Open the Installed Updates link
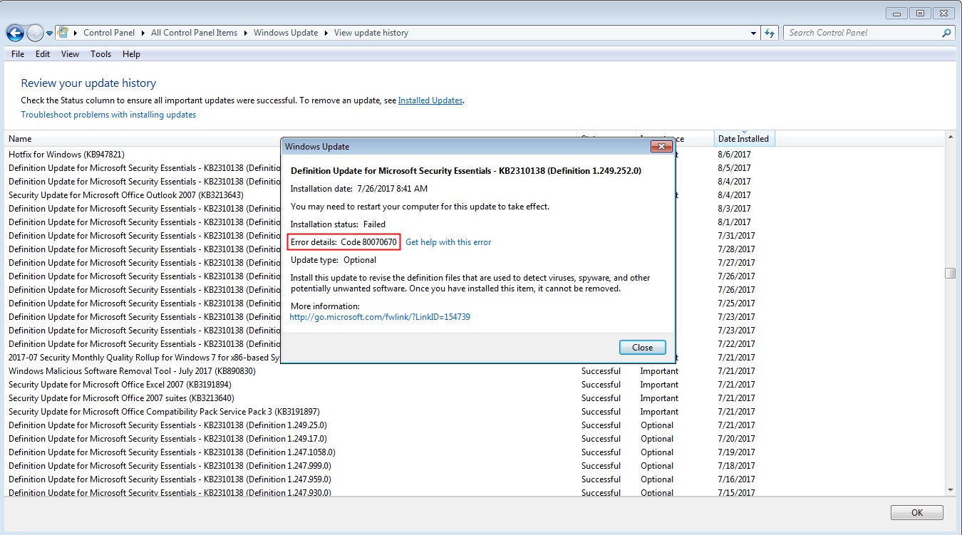This screenshot has width=962, height=535. (x=430, y=100)
